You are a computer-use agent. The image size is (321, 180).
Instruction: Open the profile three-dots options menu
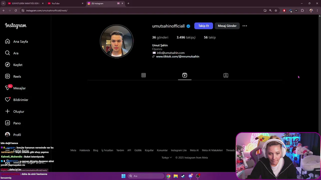pos(245,26)
